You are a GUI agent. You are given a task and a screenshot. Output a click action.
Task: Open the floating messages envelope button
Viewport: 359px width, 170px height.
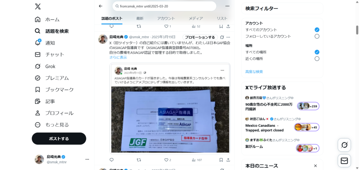(x=344, y=161)
